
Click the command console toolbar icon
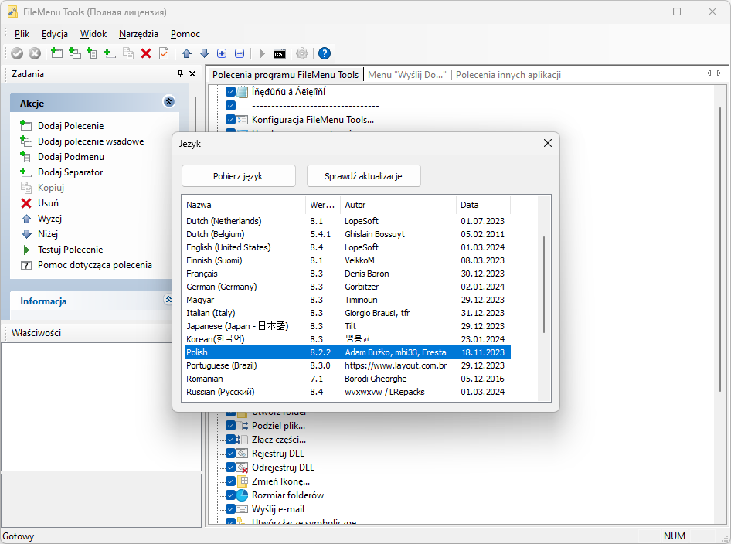279,53
